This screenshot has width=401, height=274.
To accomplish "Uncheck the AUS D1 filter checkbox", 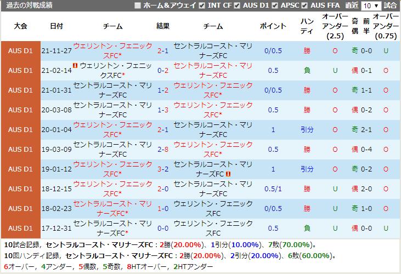I will point(237,5).
